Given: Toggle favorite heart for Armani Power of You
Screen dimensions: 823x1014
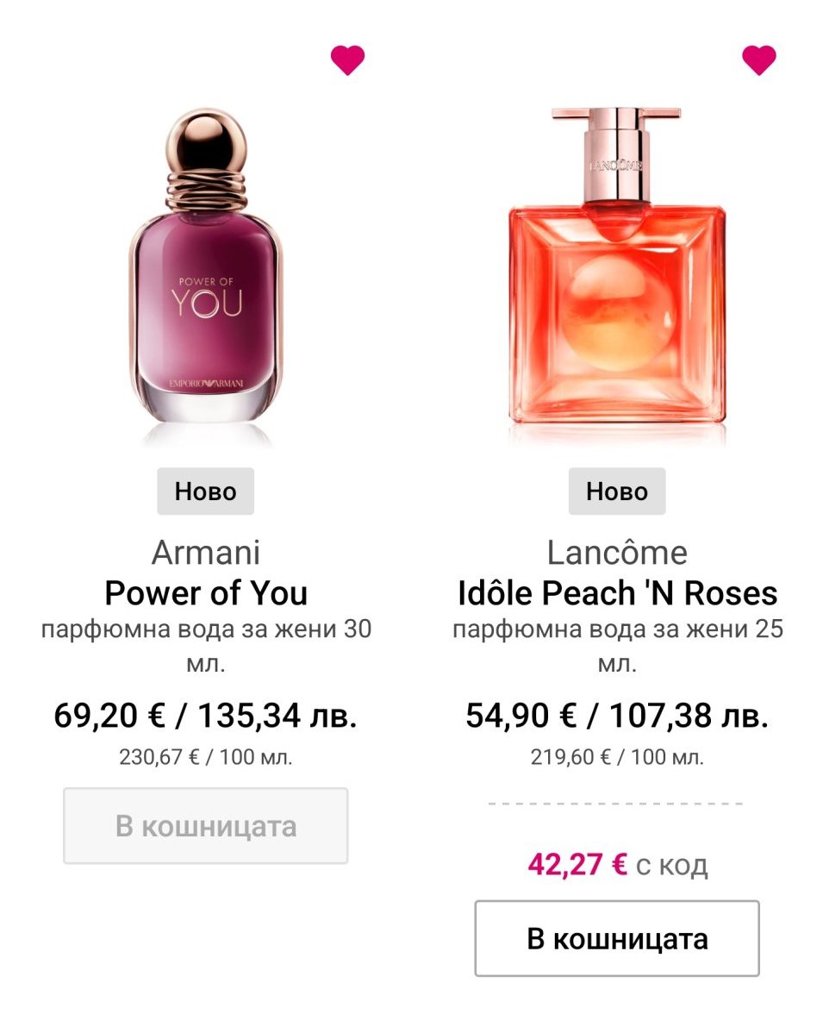Looking at the screenshot, I should pos(347,59).
